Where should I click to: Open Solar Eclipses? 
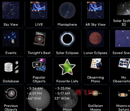(x=67, y=42)
